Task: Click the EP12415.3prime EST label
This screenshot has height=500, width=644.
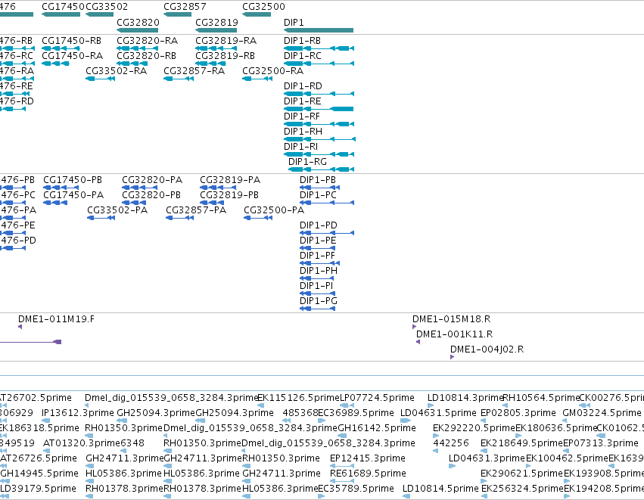Action: pyautogui.click(x=368, y=458)
